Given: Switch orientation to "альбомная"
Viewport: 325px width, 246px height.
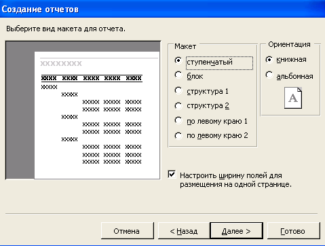Looking at the screenshot, I should pos(269,75).
